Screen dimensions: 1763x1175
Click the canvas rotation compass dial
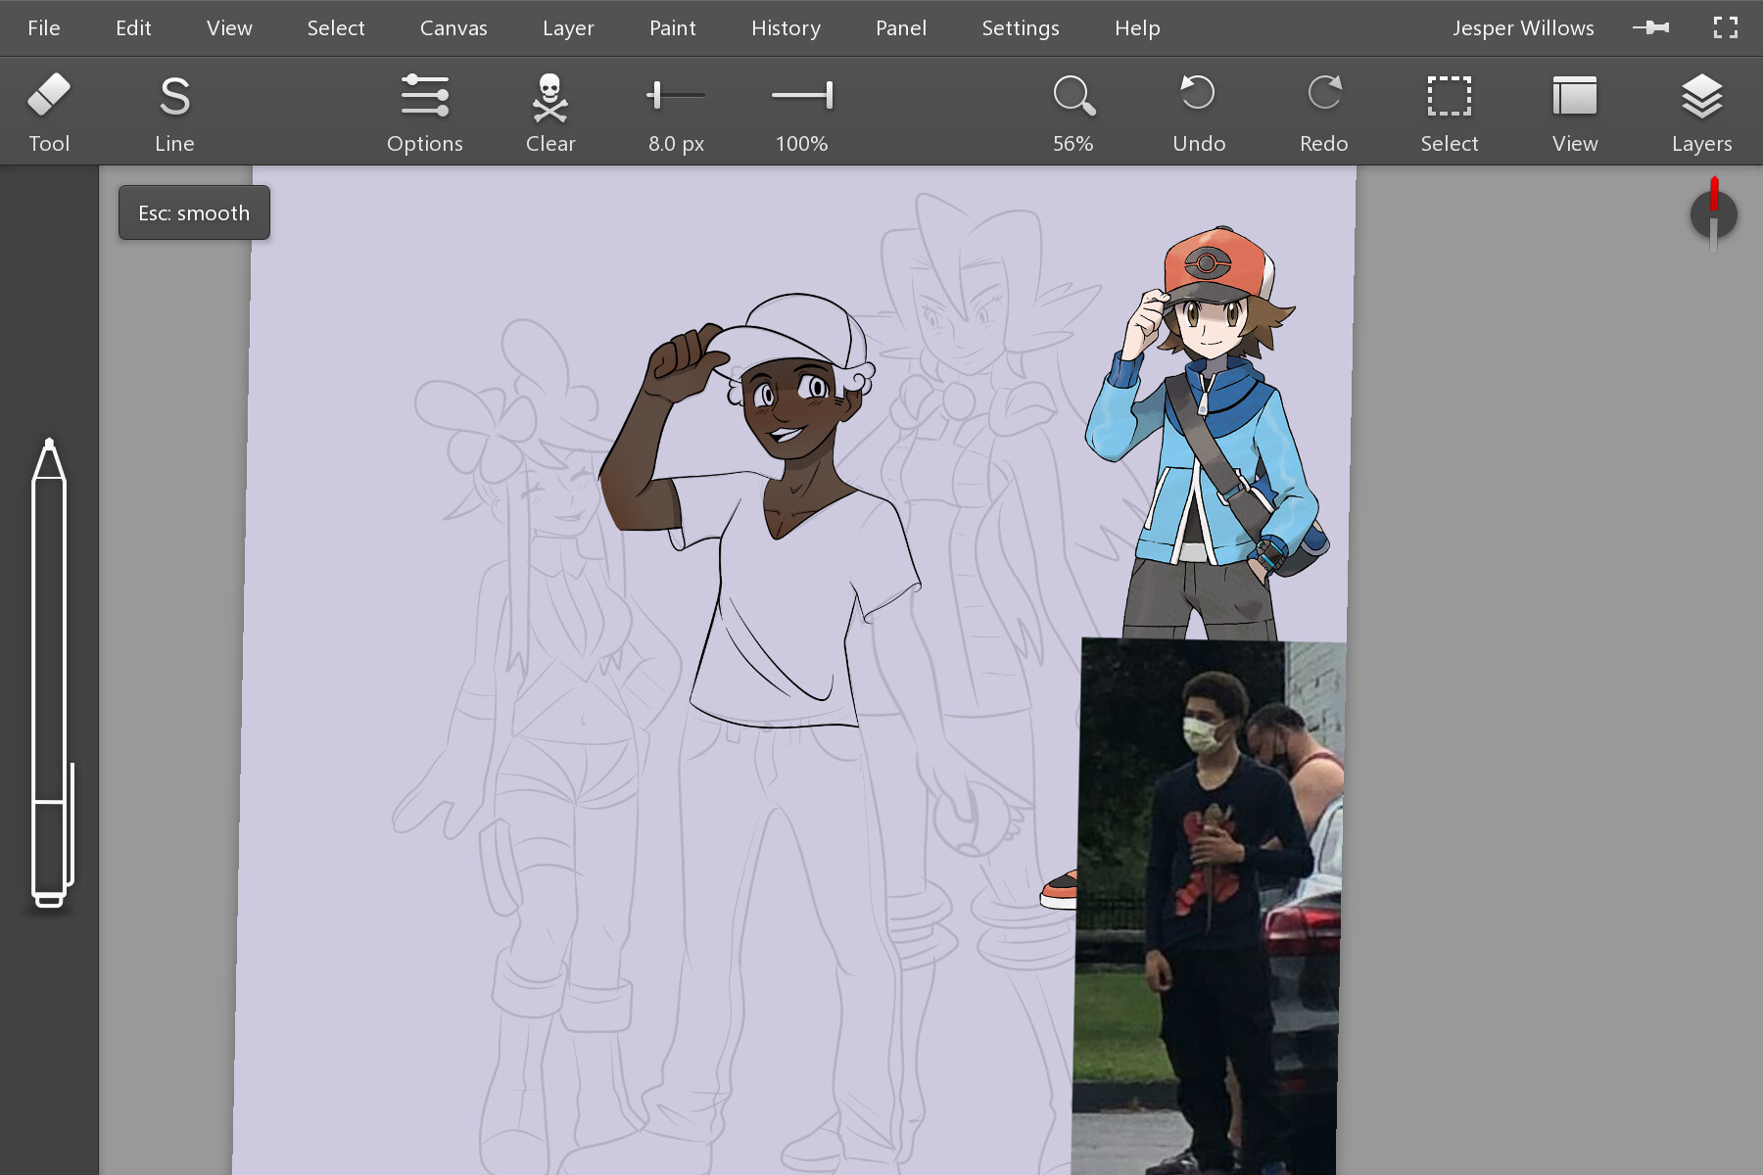pos(1713,214)
